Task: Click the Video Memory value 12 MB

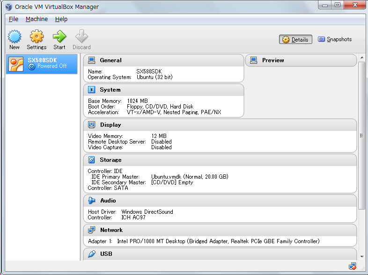Action: (x=159, y=136)
